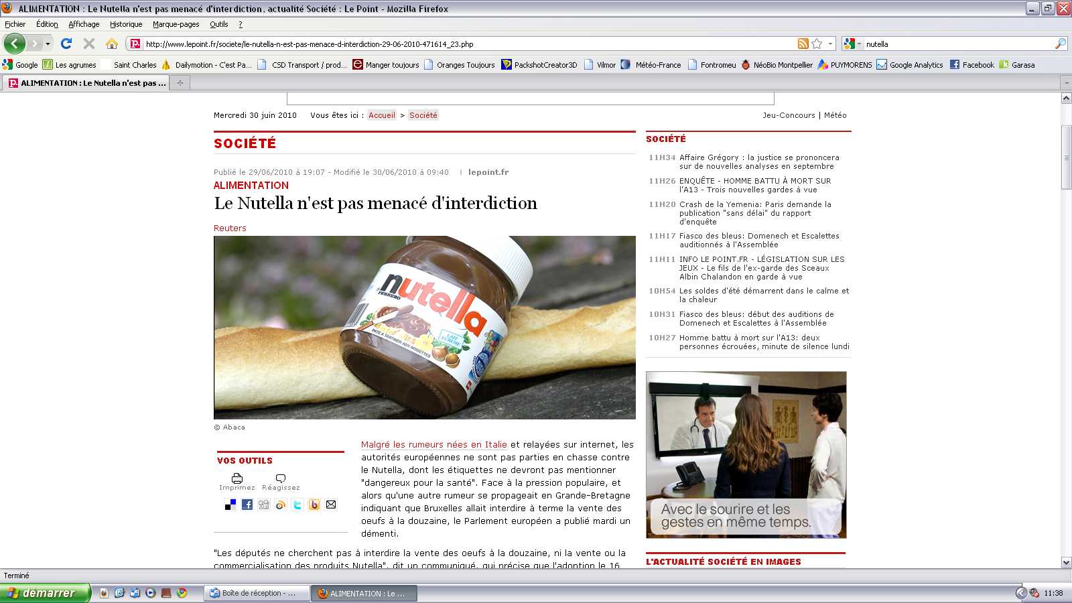
Task: Open a new tab with plus button
Action: pos(180,83)
